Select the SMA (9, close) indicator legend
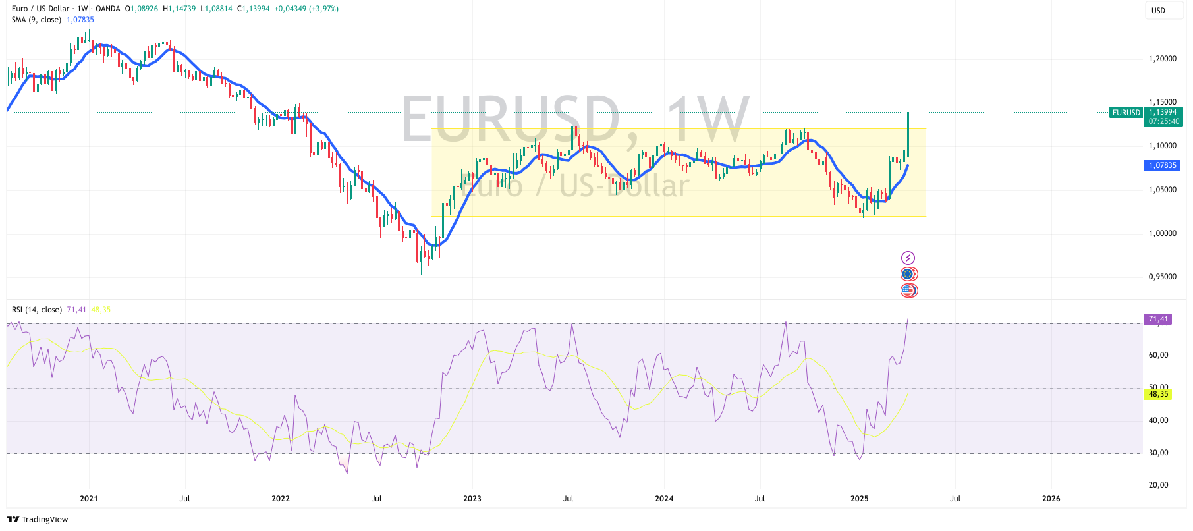The image size is (1193, 531). pos(36,20)
